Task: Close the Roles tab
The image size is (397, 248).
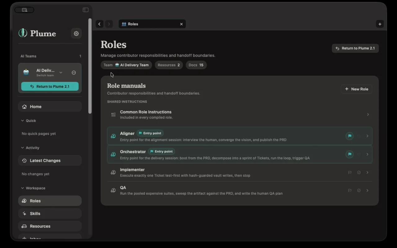Action: tap(181, 24)
